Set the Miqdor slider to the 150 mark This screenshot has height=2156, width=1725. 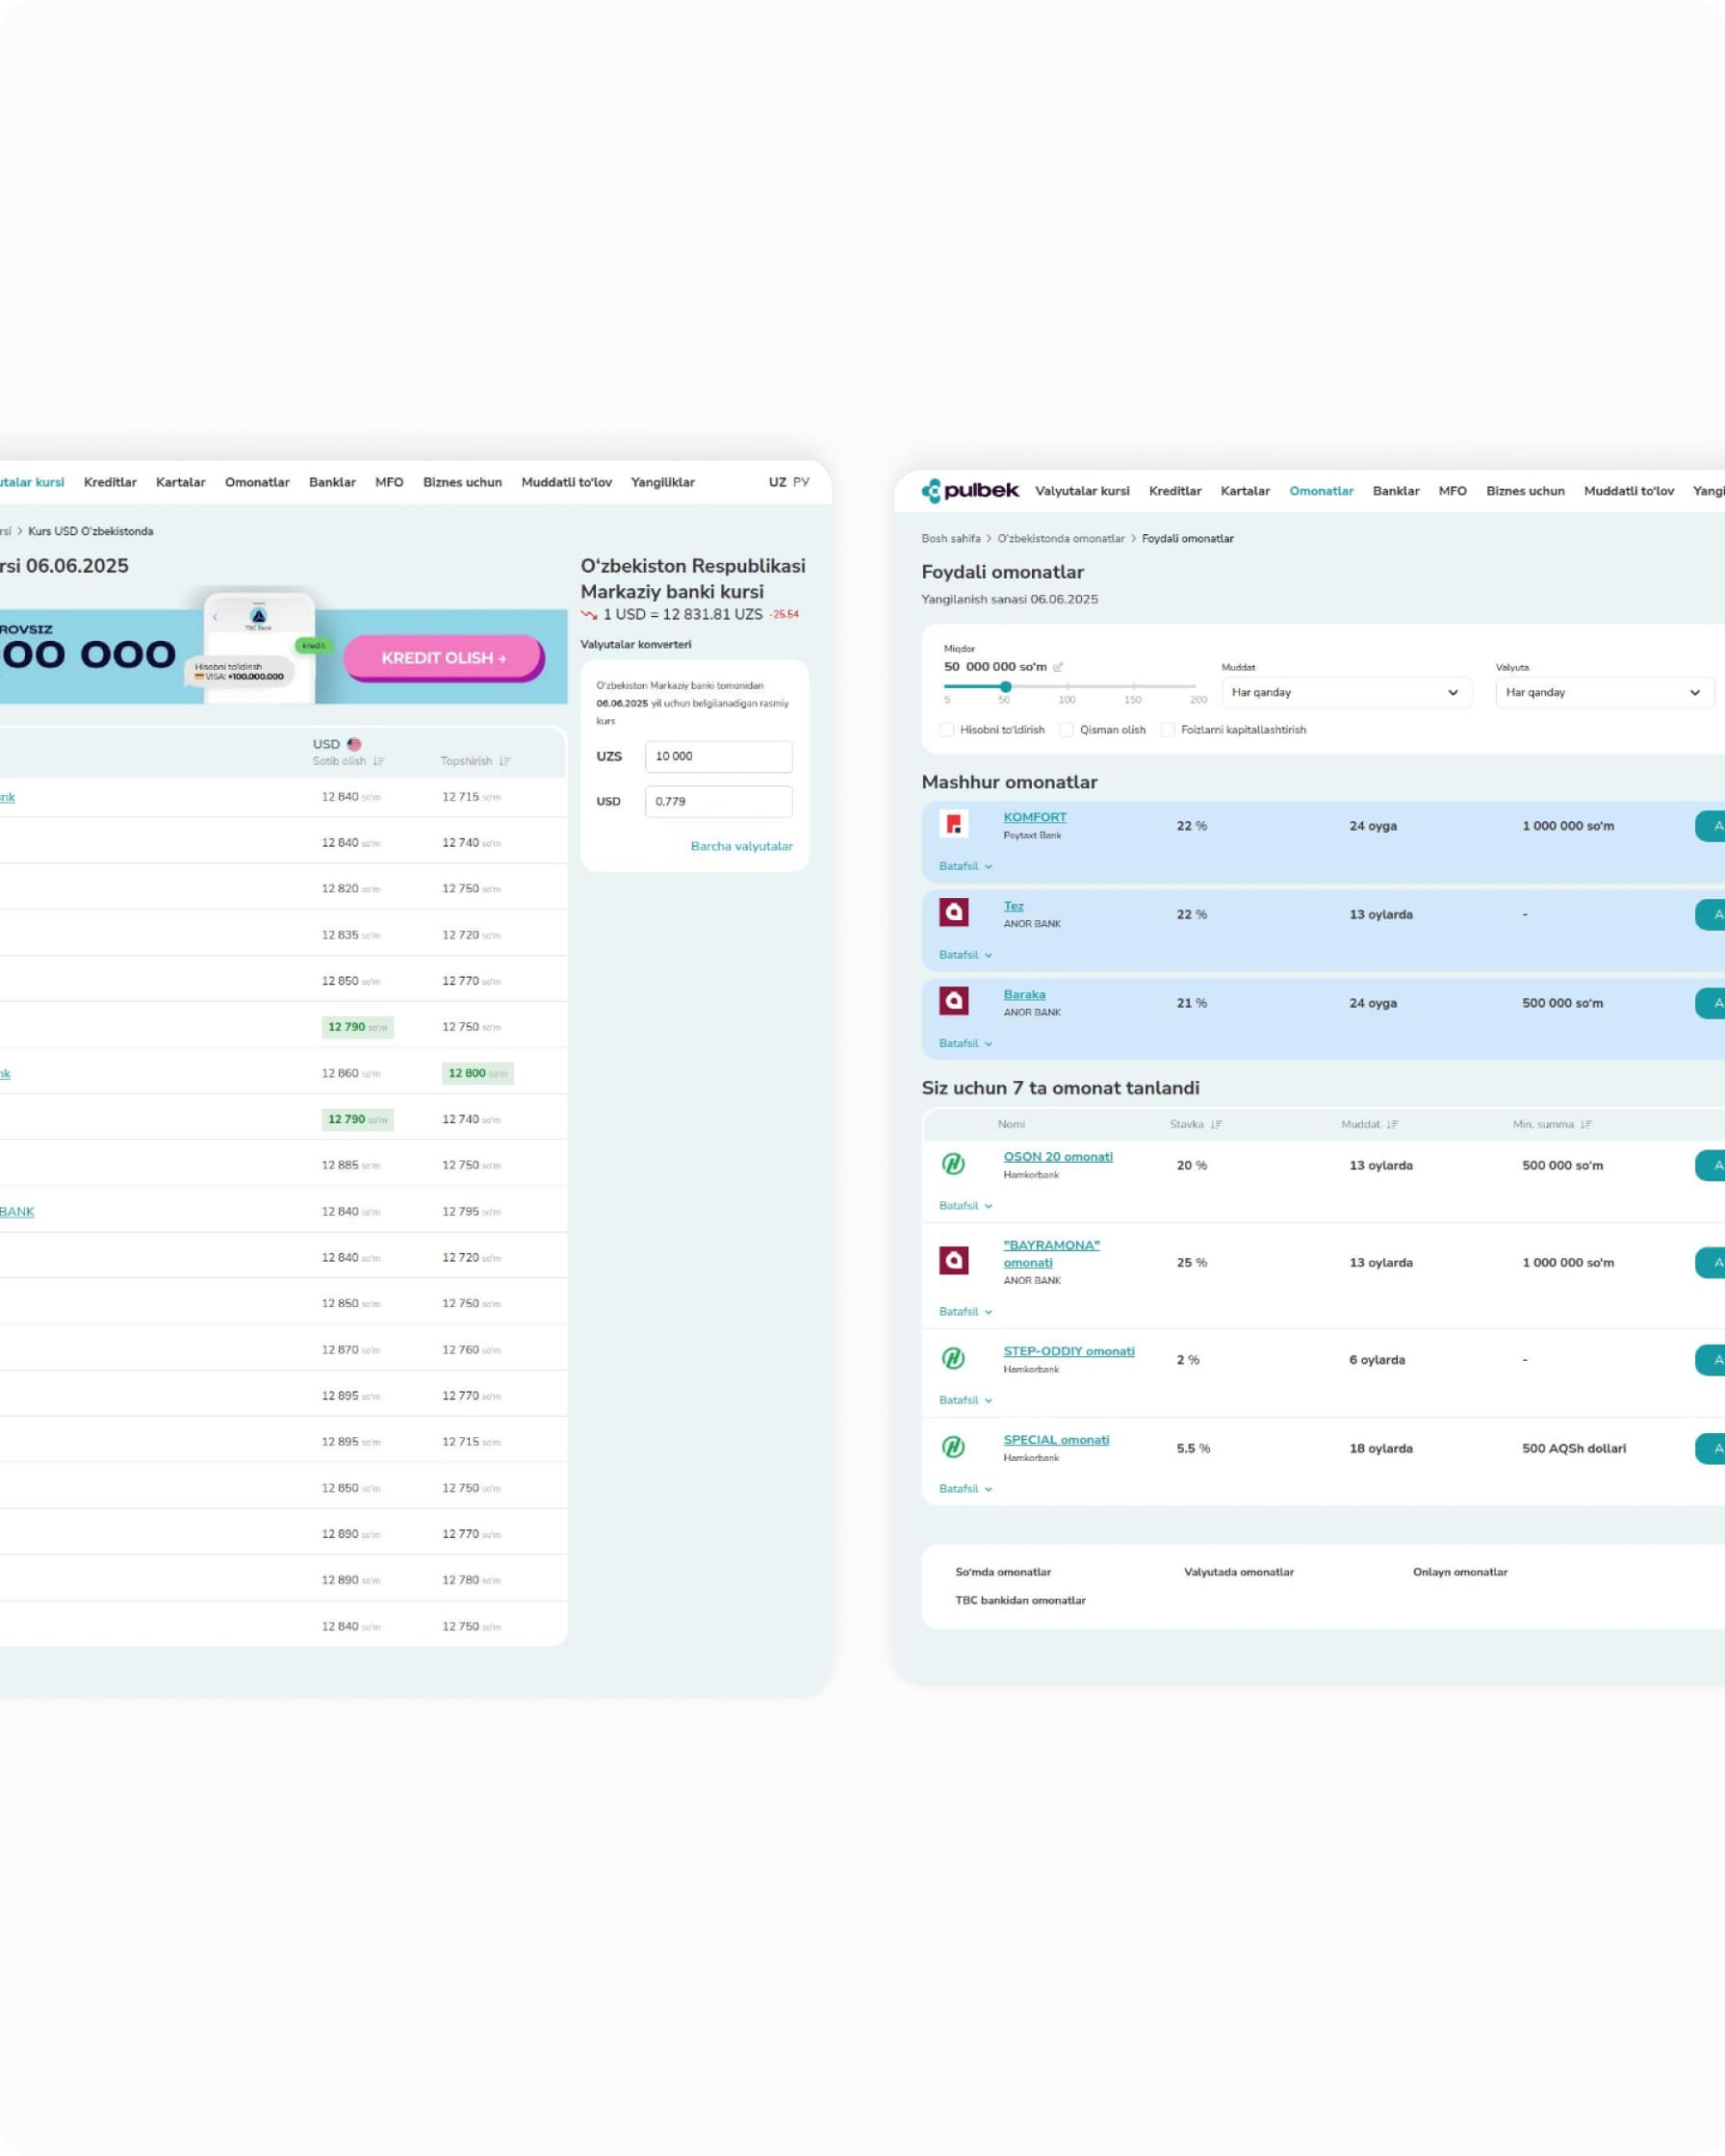pos(1133,687)
